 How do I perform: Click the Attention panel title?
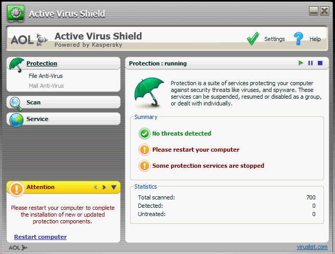41,187
